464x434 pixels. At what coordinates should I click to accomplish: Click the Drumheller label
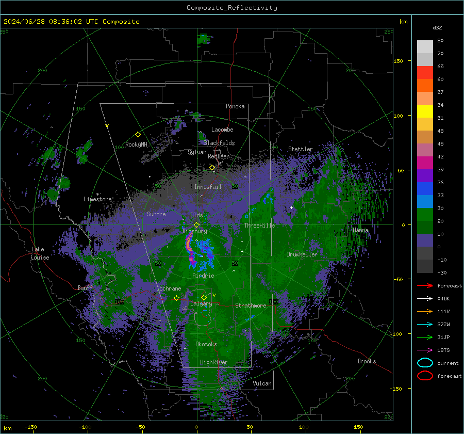pyautogui.click(x=302, y=254)
